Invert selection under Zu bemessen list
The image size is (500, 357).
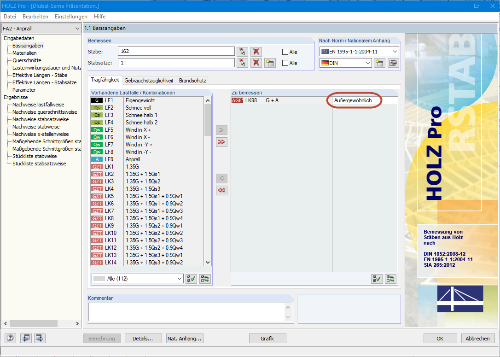click(x=390, y=279)
